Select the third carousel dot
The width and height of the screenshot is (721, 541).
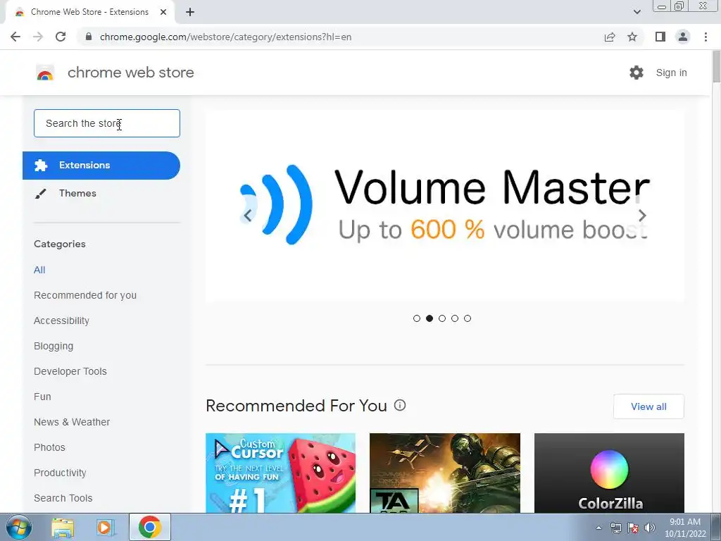(x=442, y=318)
